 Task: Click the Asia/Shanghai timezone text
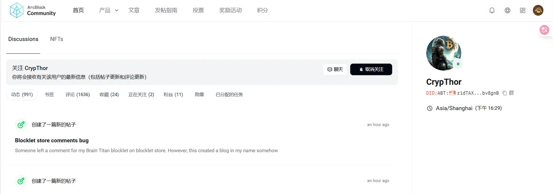(454, 108)
